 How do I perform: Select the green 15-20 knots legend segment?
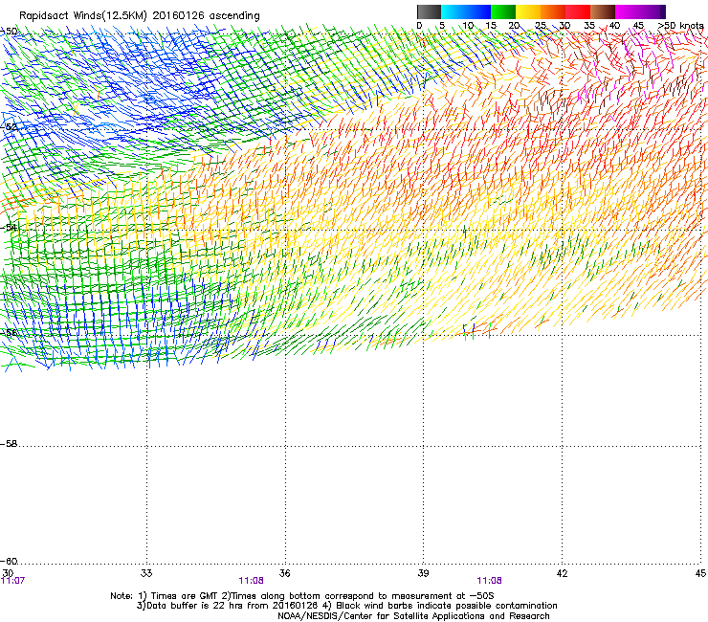pos(503,11)
